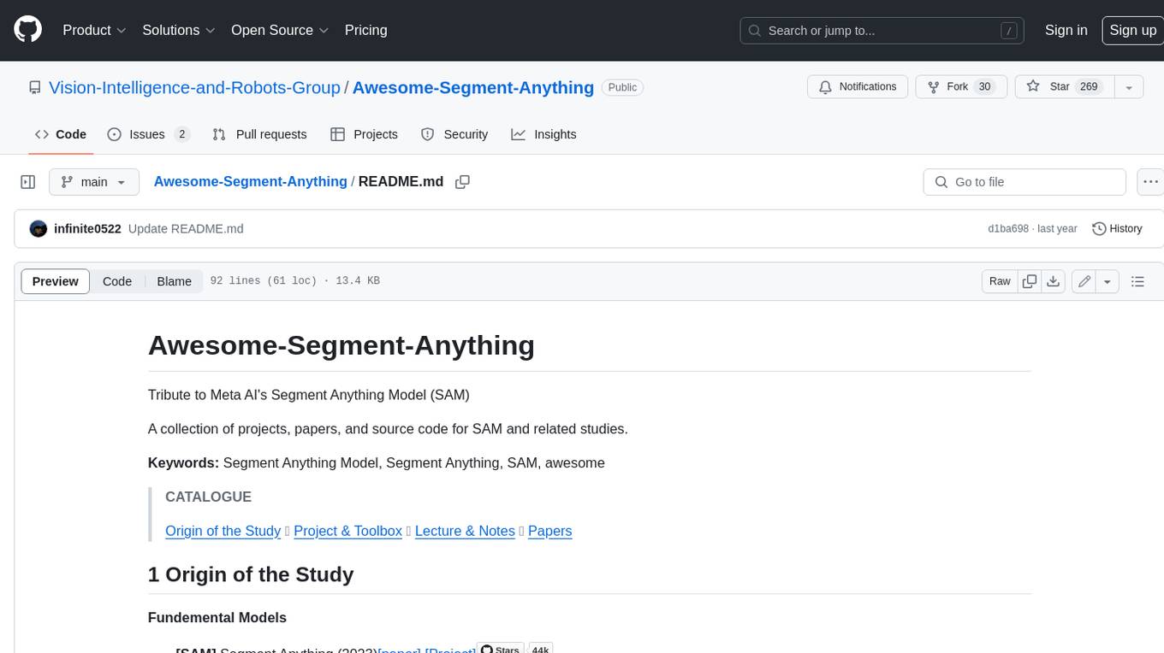This screenshot has height=653, width=1164.
Task: Open Awesome-Segment-Anything breadcrumb link
Action: (250, 182)
